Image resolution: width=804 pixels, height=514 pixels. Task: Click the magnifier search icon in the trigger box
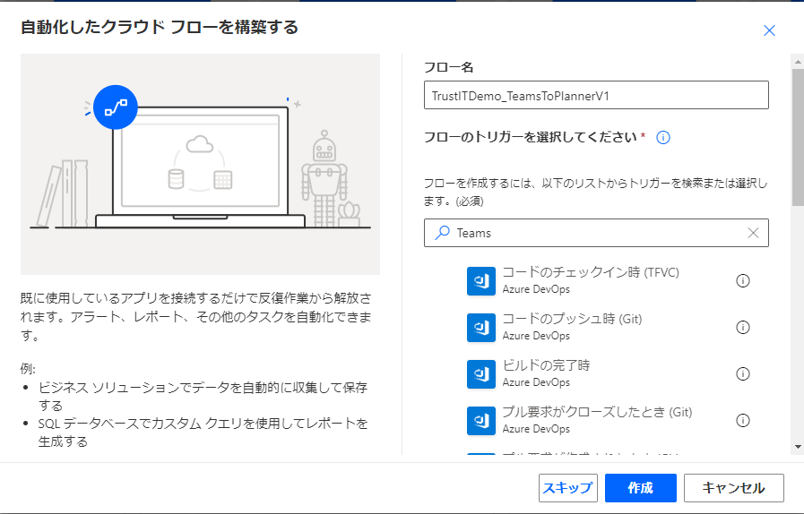pyautogui.click(x=442, y=233)
